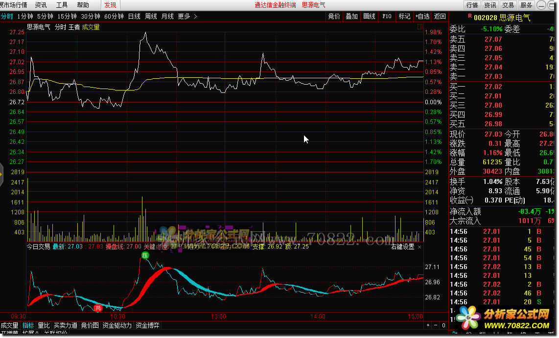Click the 资讯 button at top right
Viewport: 559px width, 338px height.
pyautogui.click(x=490, y=5)
